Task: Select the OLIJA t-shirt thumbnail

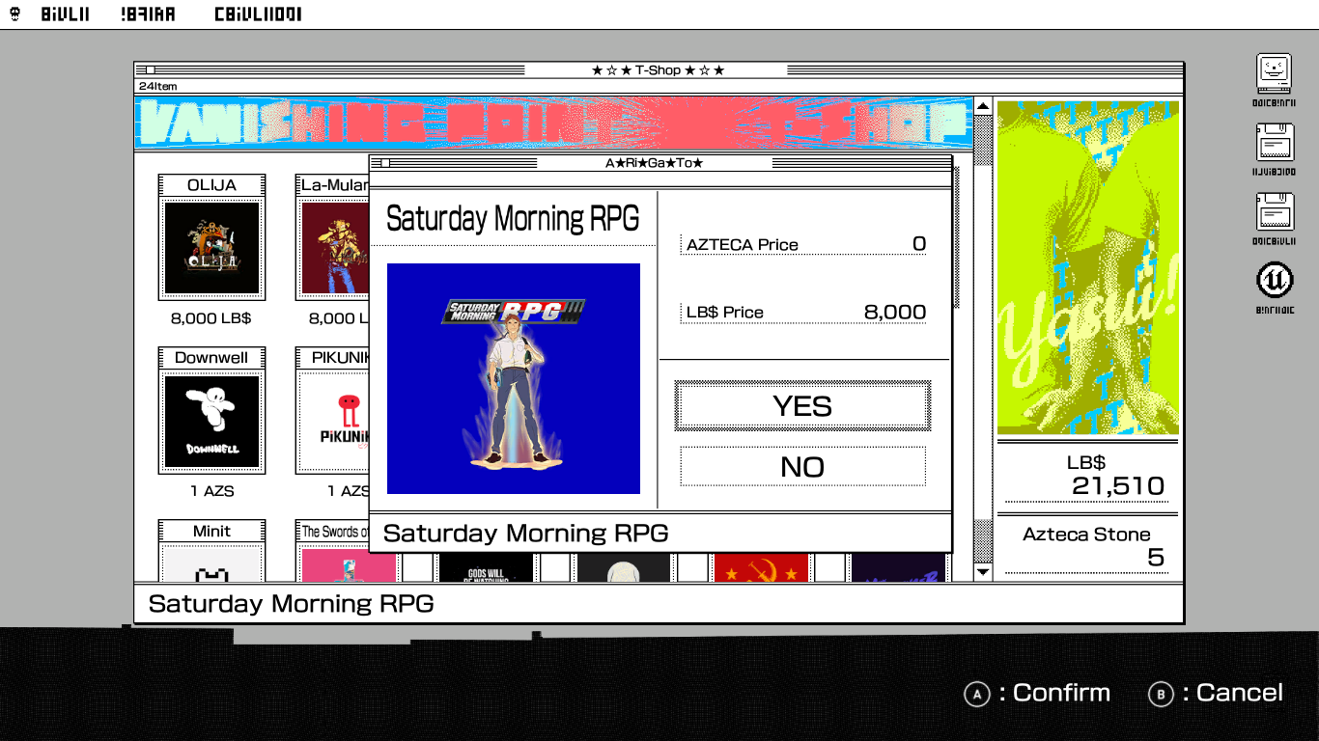Action: [x=211, y=248]
